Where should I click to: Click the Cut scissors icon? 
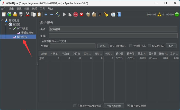[28, 14]
